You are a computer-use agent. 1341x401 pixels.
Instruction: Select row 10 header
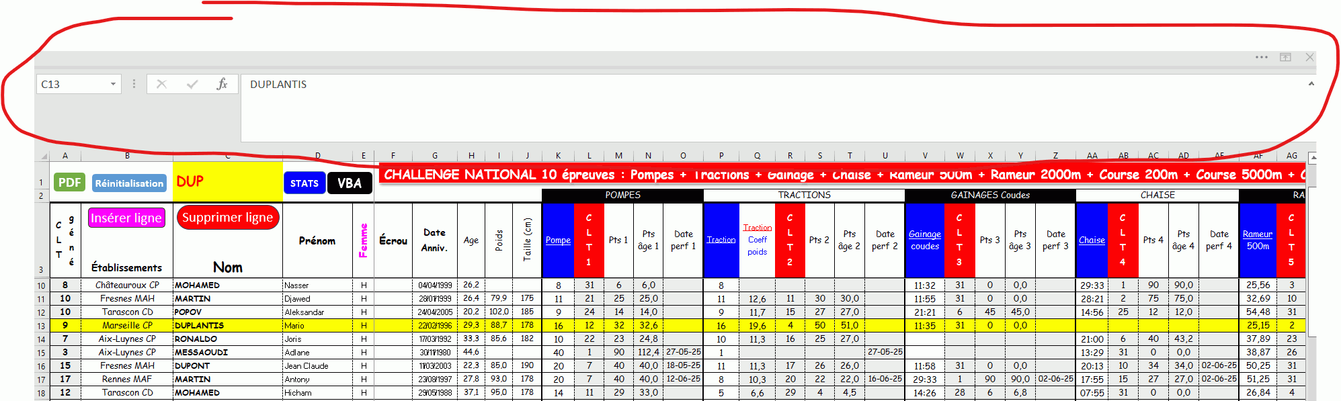(x=41, y=285)
